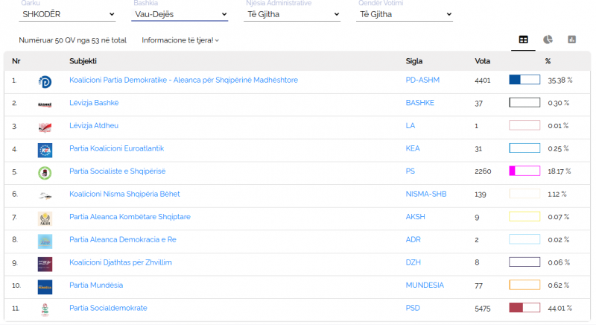
Task: Open the Njësia Administrative dropdown
Action: coord(292,14)
